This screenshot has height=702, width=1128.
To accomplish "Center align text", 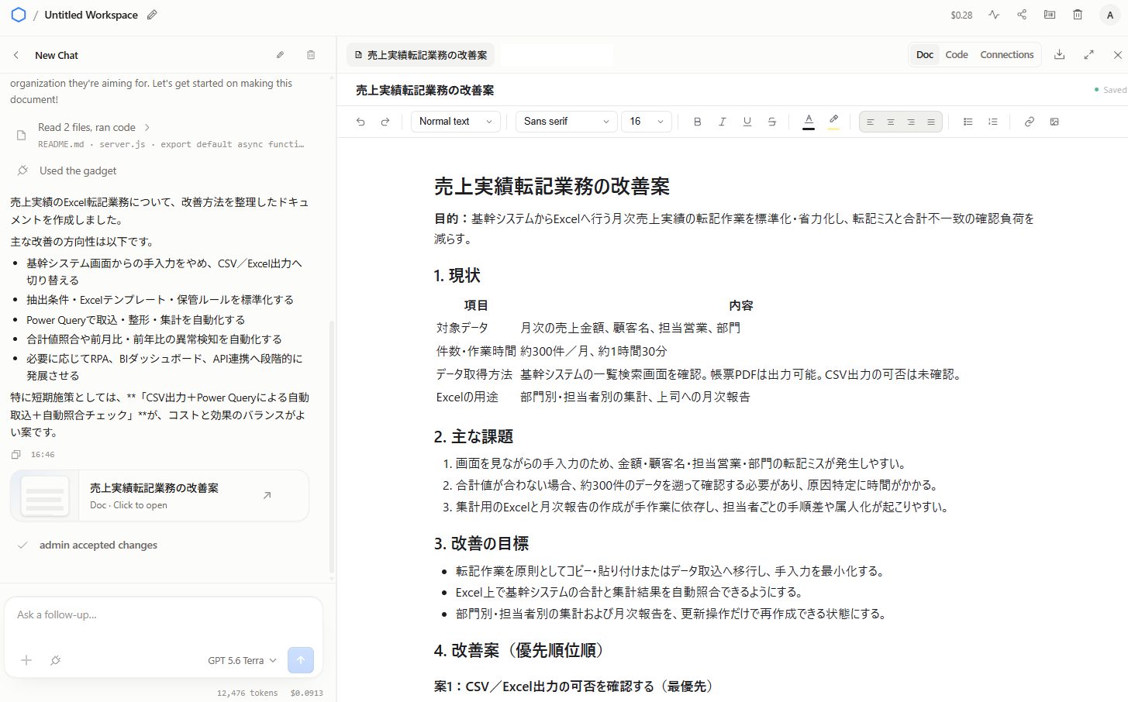I will 891,122.
